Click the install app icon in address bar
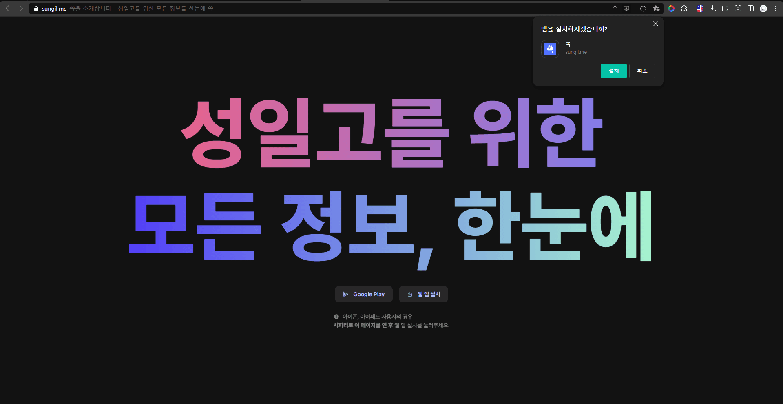783x404 pixels. (x=626, y=9)
